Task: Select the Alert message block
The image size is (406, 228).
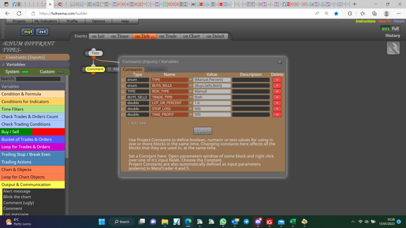Action: [x=17, y=191]
